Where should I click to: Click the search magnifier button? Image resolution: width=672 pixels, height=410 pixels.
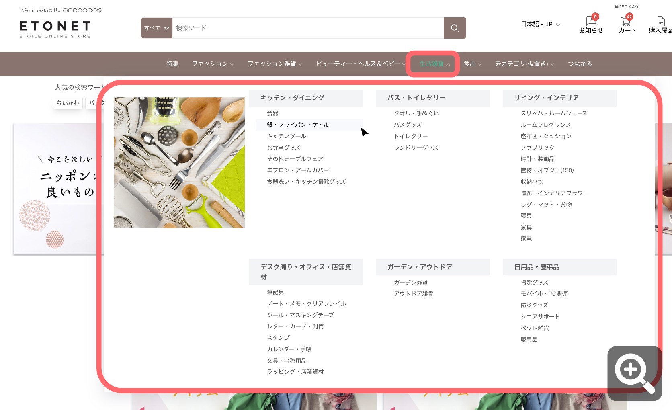click(455, 28)
